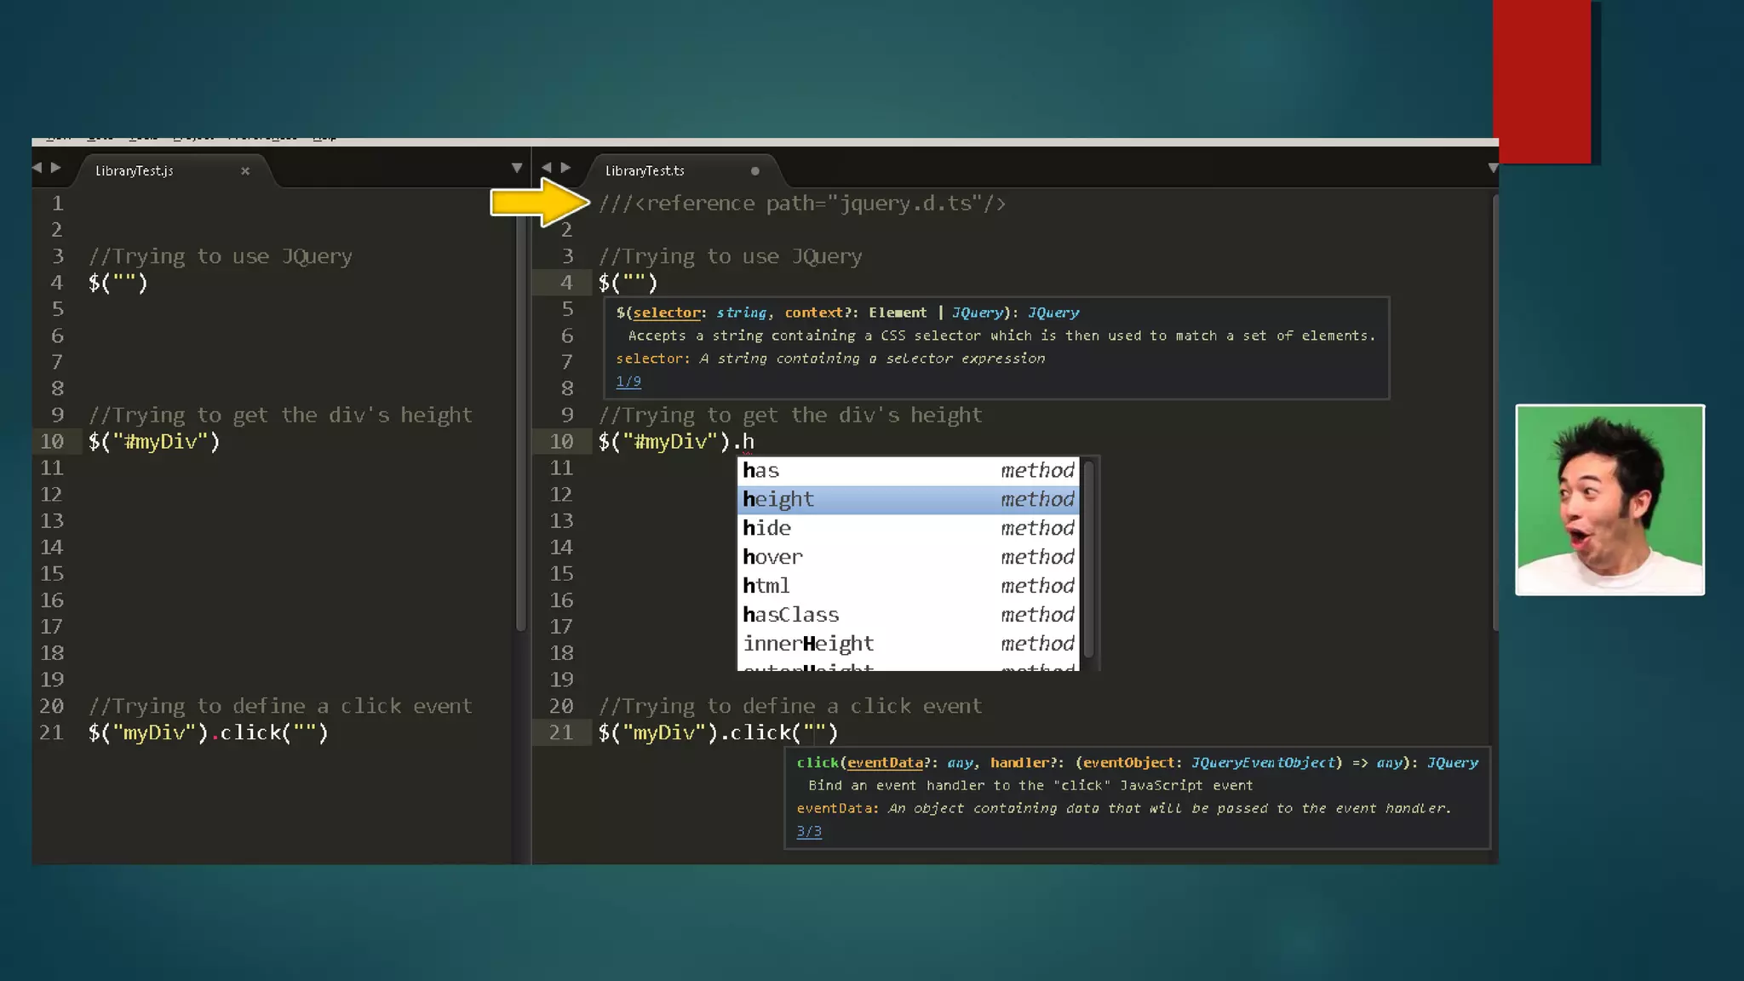Image resolution: width=1744 pixels, height=981 pixels.
Task: Click next-tab arrow in right editor pane
Action: pyautogui.click(x=566, y=168)
